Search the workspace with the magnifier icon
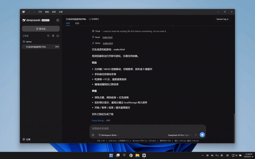 click(48, 36)
